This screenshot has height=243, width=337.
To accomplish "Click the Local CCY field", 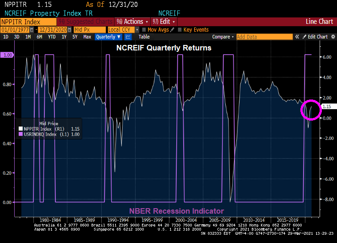I will click(121, 30).
